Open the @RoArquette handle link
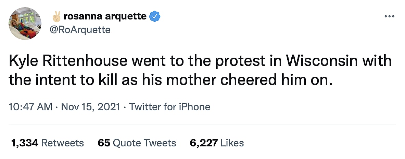Viewport: 405px width, 159px height. (80, 30)
